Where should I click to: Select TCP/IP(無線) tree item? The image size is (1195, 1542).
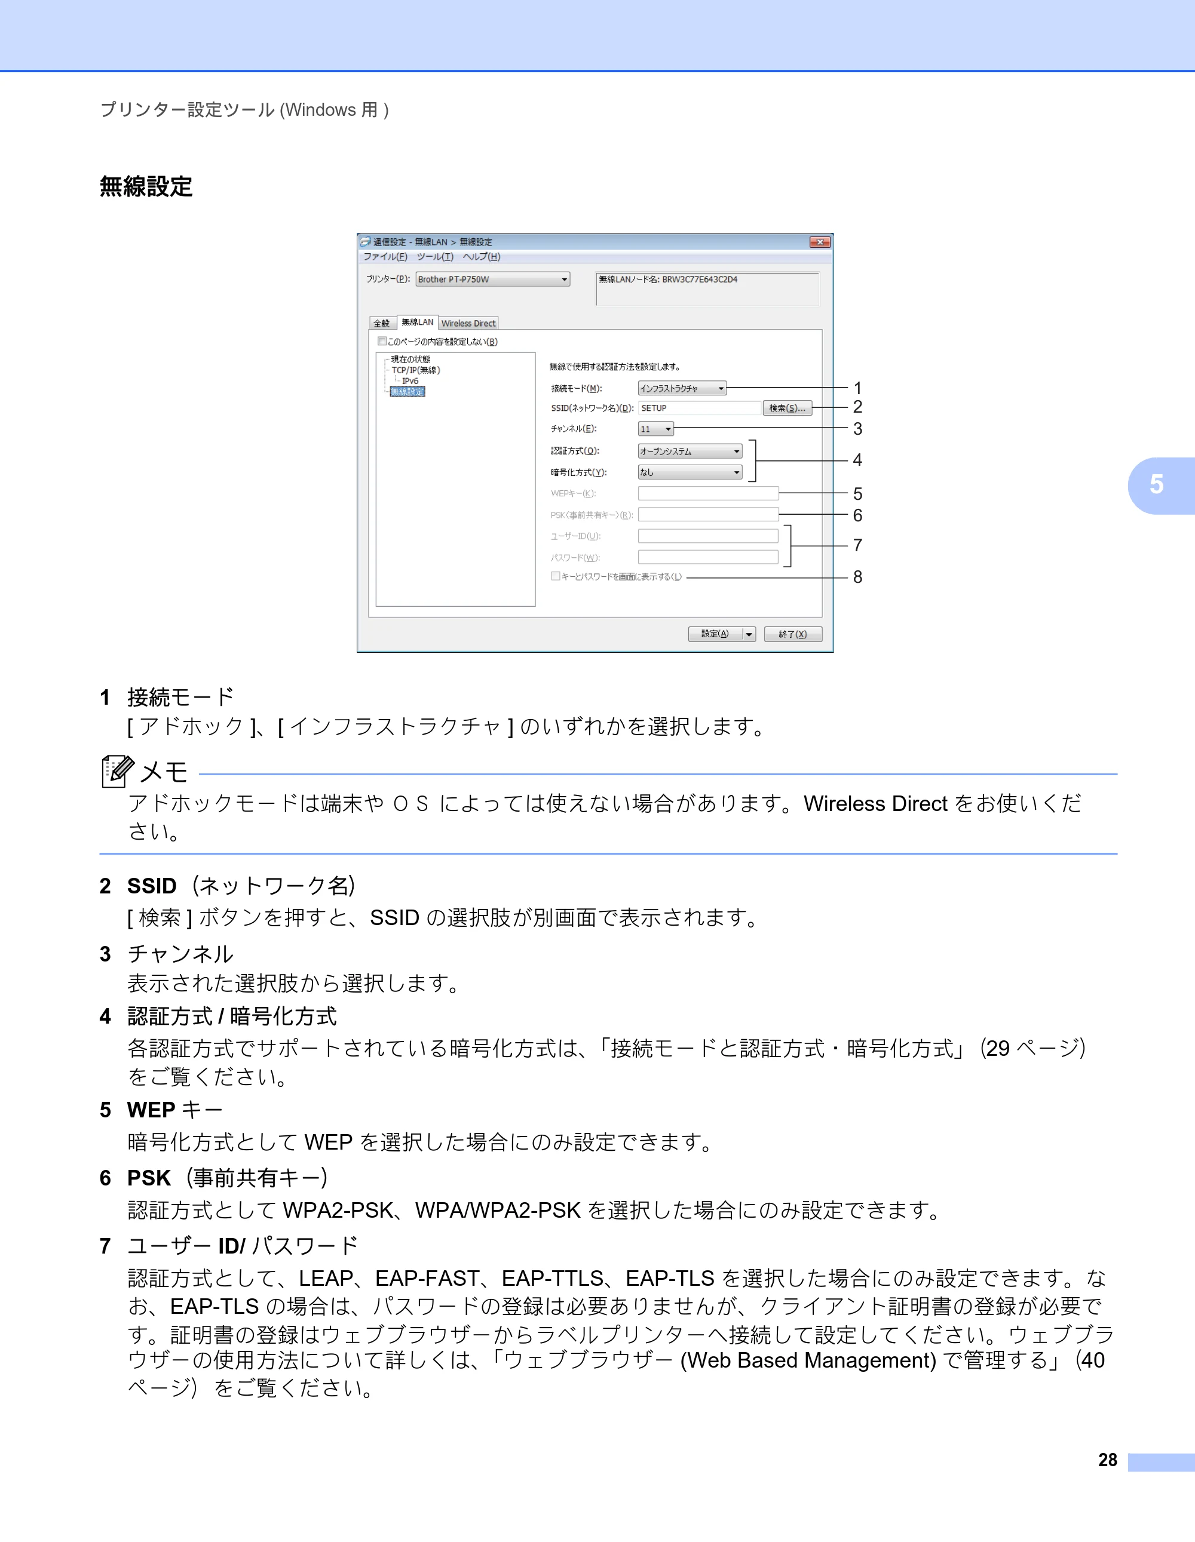(x=416, y=370)
